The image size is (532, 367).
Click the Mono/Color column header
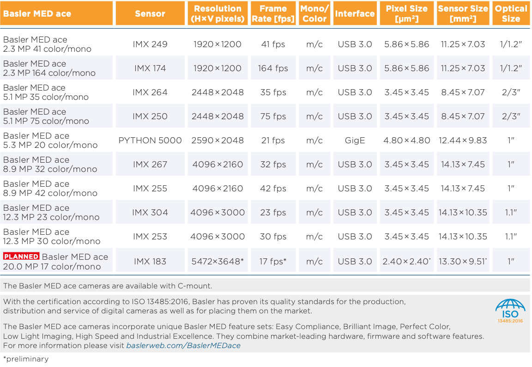314,14
